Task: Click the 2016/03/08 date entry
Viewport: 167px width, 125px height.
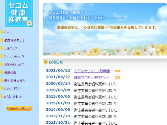Action: coord(58,90)
